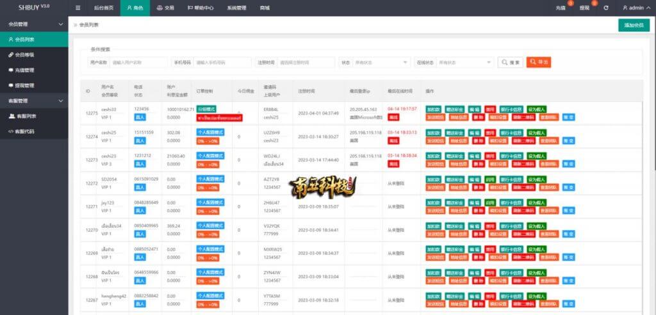
Task: Click the refresh icon in top bar
Action: (606, 8)
